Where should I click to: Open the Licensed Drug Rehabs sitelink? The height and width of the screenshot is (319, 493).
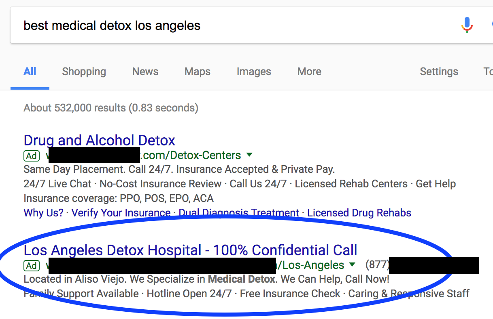click(x=359, y=213)
